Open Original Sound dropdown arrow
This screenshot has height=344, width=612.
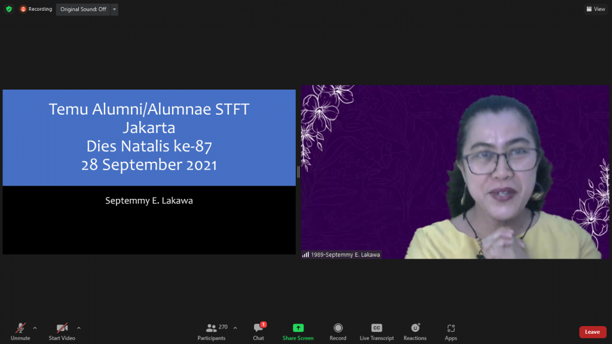114,9
